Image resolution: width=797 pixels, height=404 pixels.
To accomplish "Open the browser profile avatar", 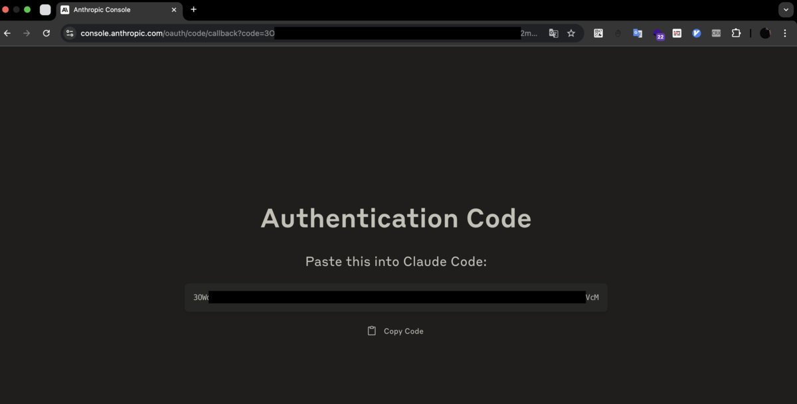I will (x=765, y=33).
